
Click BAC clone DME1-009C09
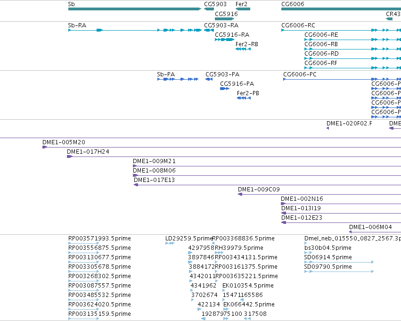[x=319, y=194]
